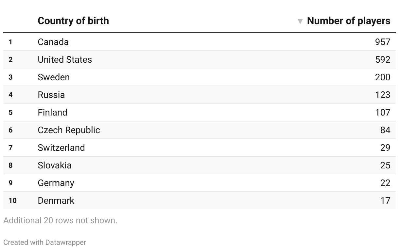Click Czech Republic in the table

coord(69,130)
